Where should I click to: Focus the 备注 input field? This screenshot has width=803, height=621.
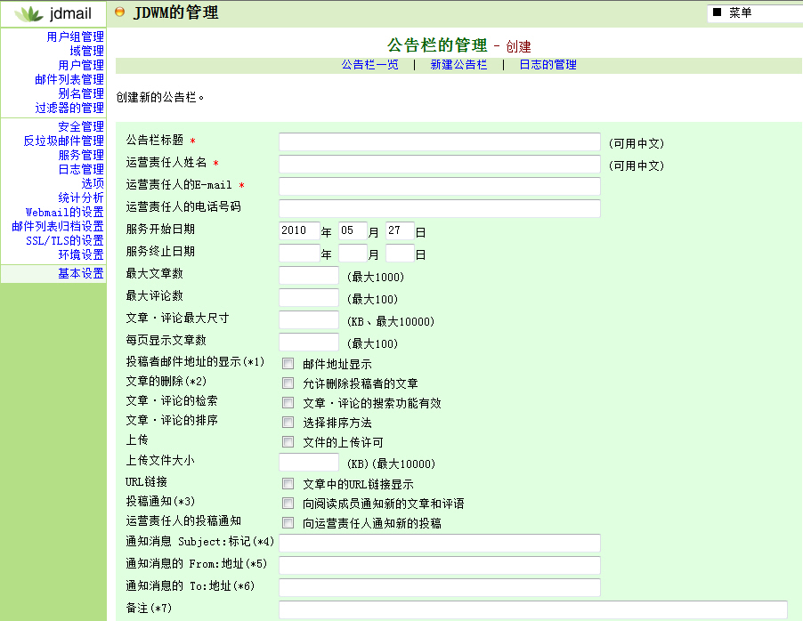click(533, 609)
